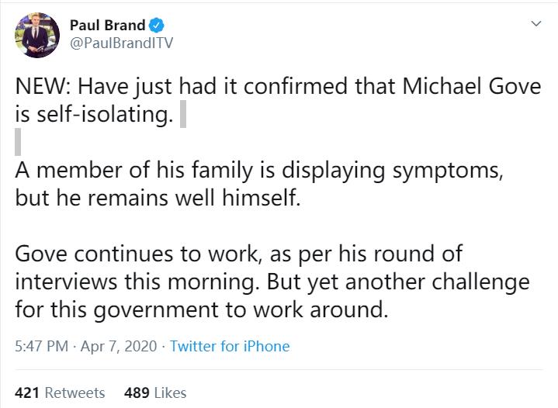Click the word NEW: starting the tweet
The image size is (558, 408).
pyautogui.click(x=41, y=87)
